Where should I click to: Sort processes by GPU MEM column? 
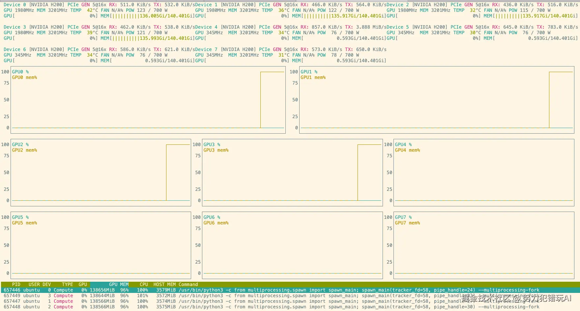(x=119, y=284)
